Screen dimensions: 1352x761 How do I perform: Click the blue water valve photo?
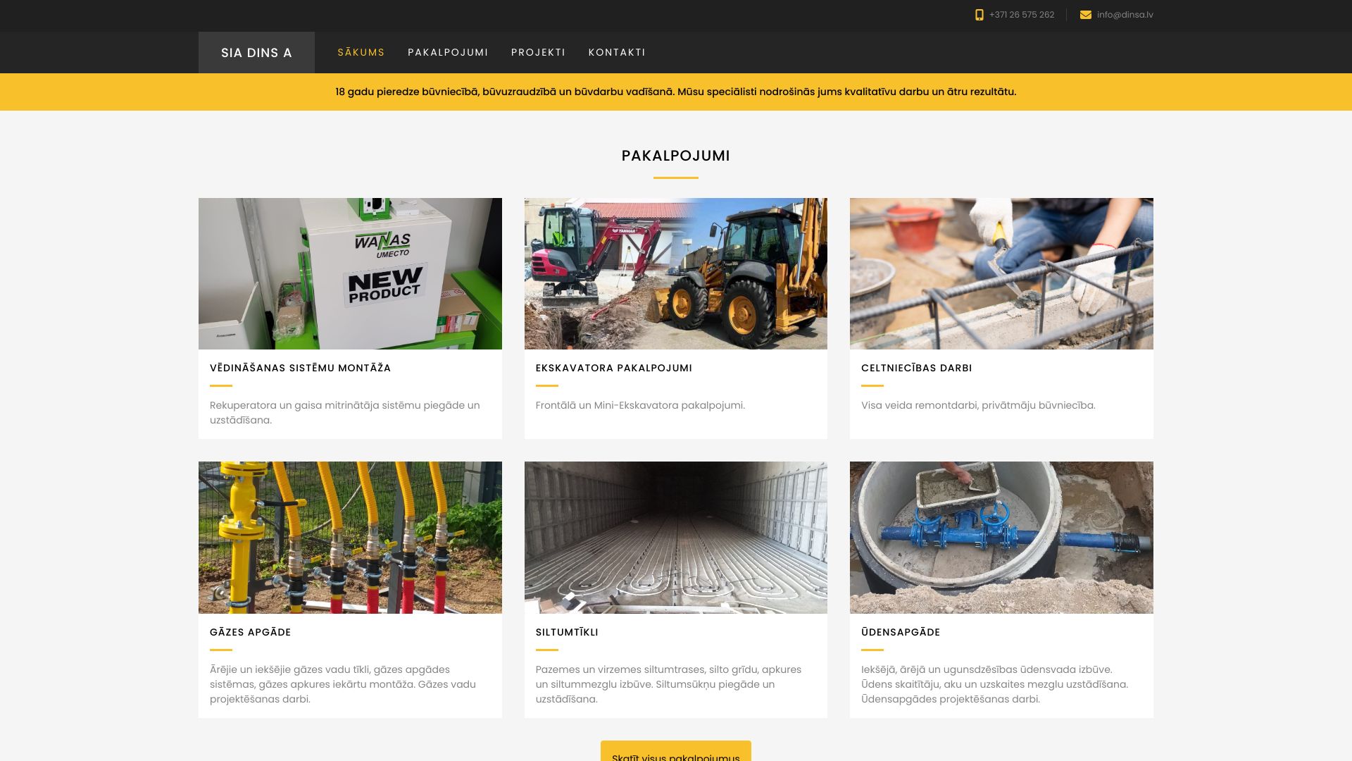coord(1001,537)
